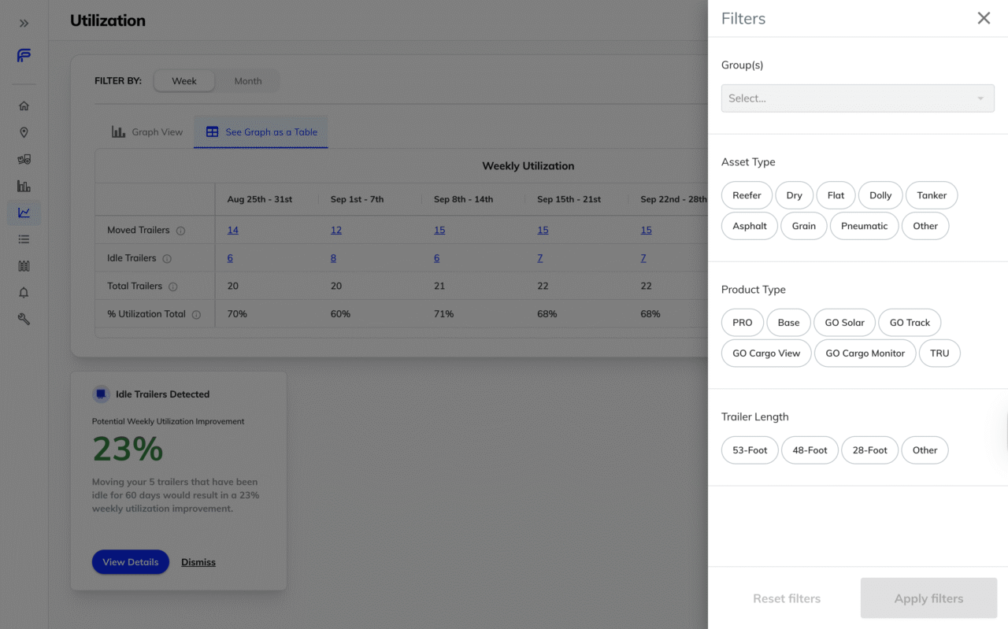This screenshot has height=629, width=1008.
Task: Open the home icon in sidebar
Action: (24, 106)
